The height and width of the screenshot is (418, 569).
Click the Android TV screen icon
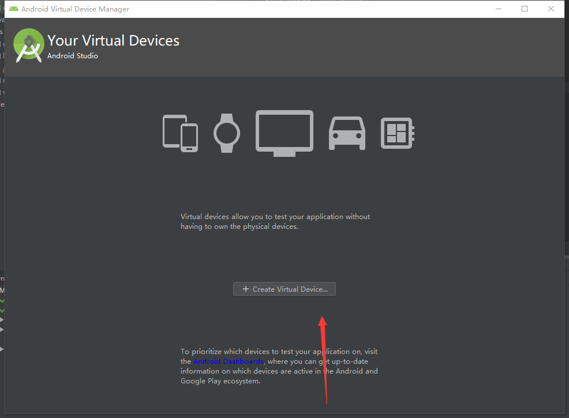point(284,133)
